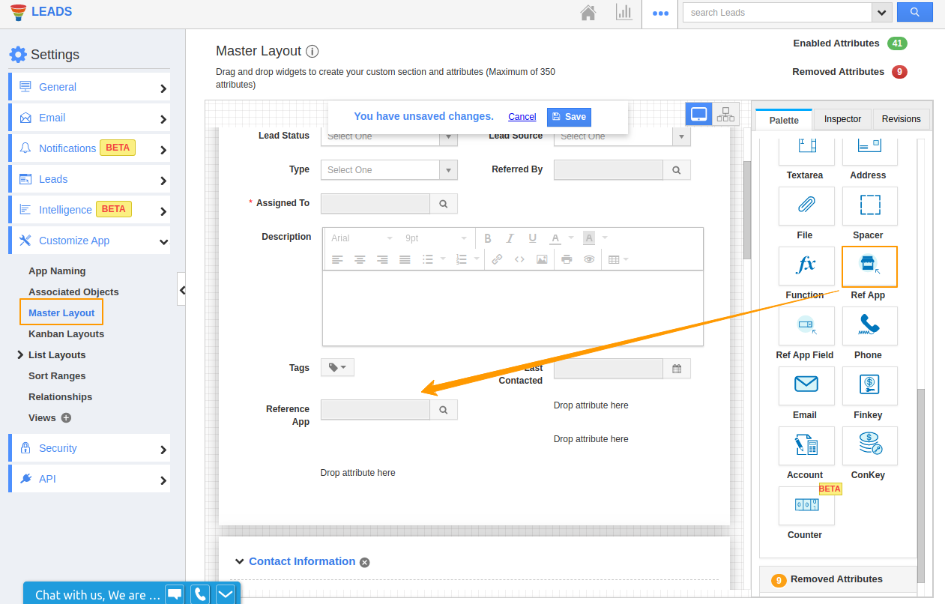
Task: Save the unsaved layout changes
Action: pyautogui.click(x=569, y=117)
